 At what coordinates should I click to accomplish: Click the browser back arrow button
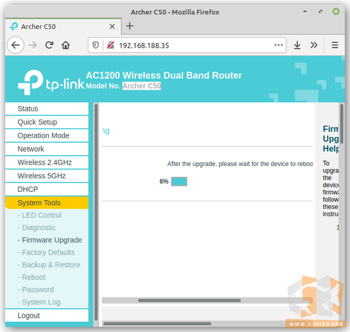pos(16,45)
